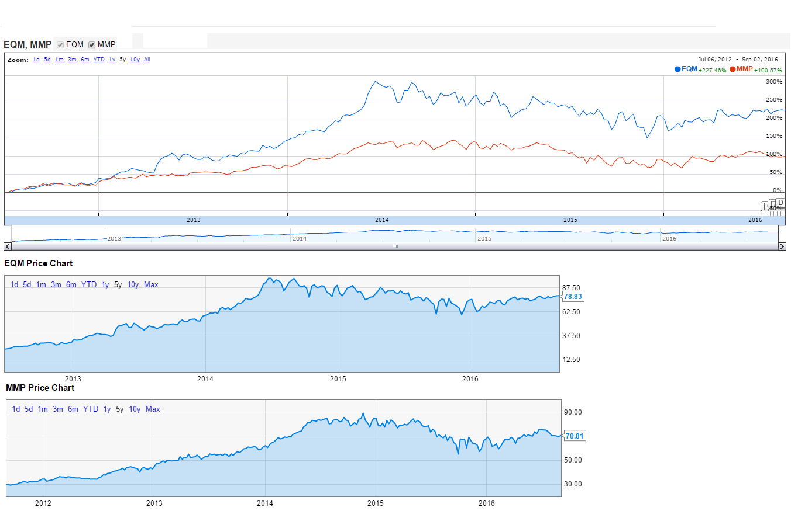The width and height of the screenshot is (791, 511).
Task: Click the EQM Price Chart heading
Action: click(x=39, y=263)
